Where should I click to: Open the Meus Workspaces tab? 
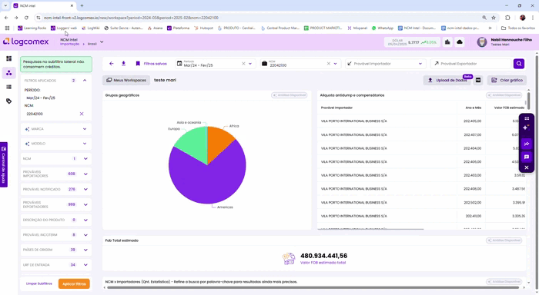tap(126, 80)
